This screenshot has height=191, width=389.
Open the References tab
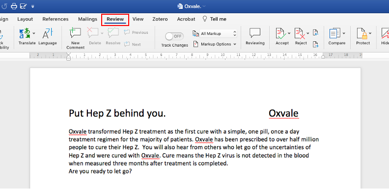56,19
